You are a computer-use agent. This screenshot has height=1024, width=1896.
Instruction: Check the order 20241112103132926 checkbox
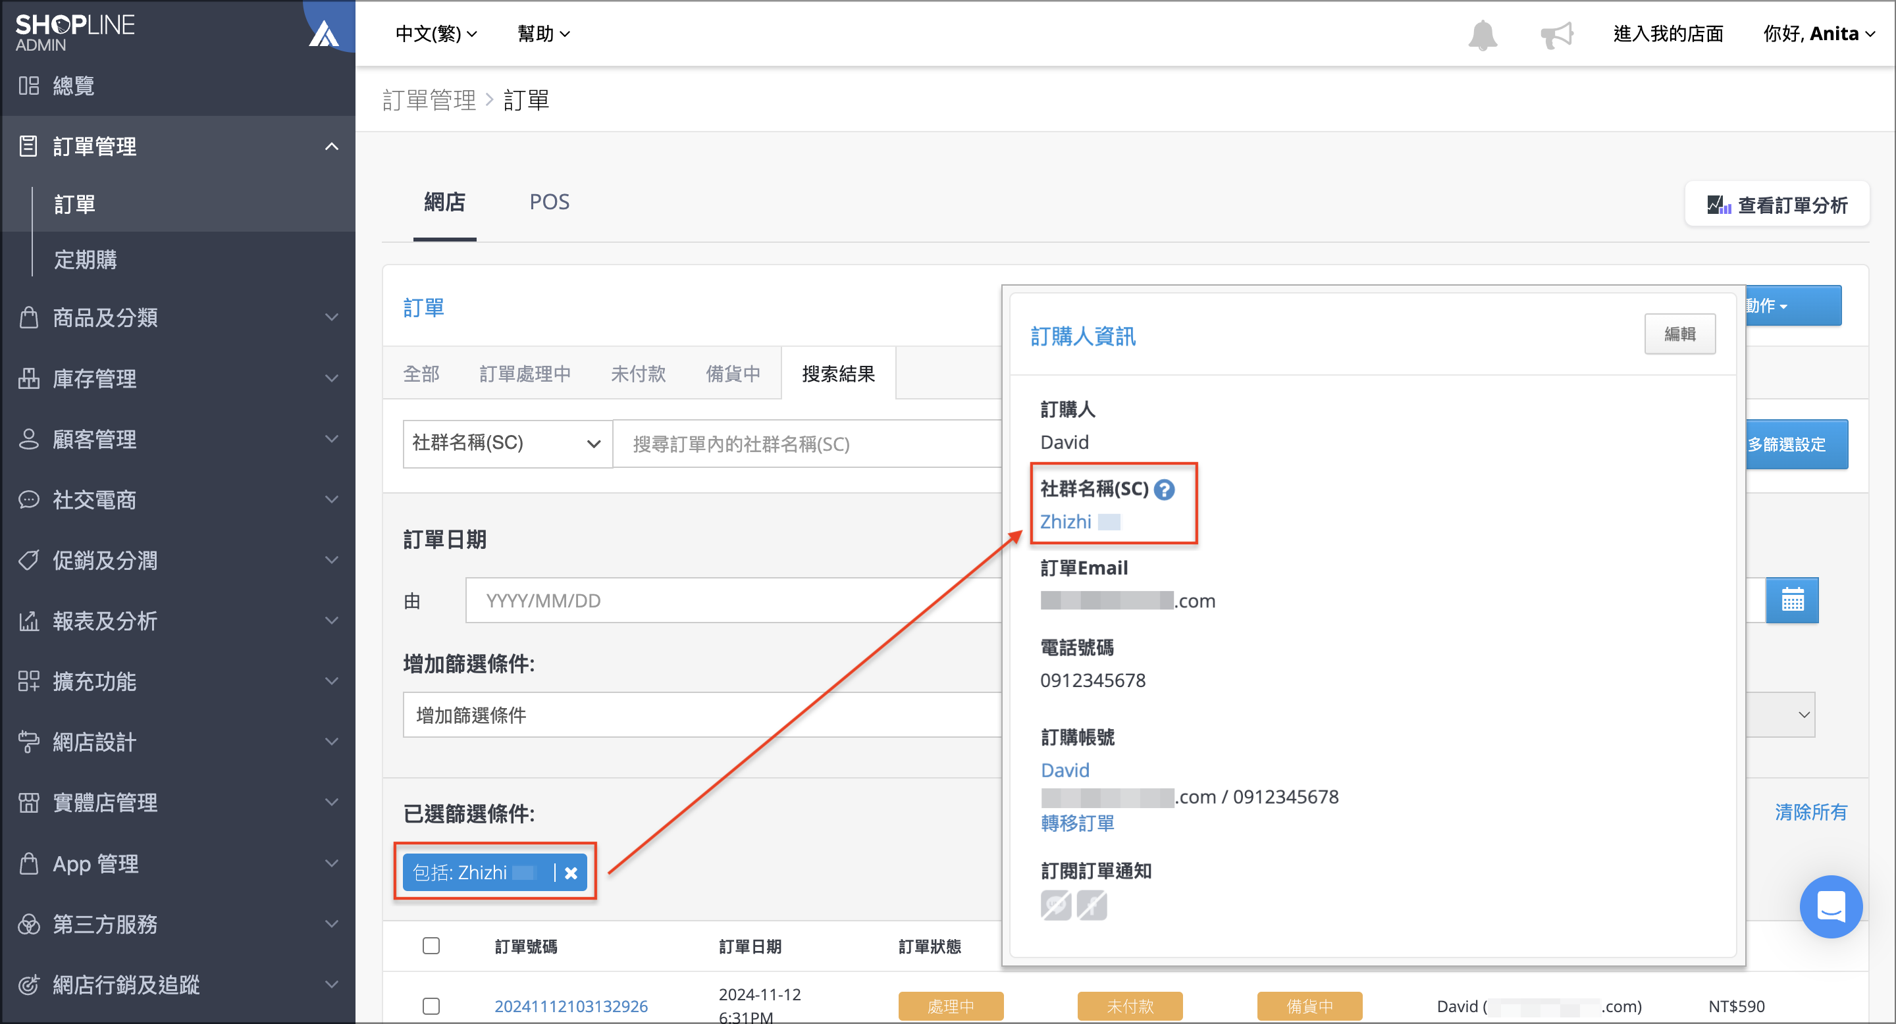tap(431, 1006)
